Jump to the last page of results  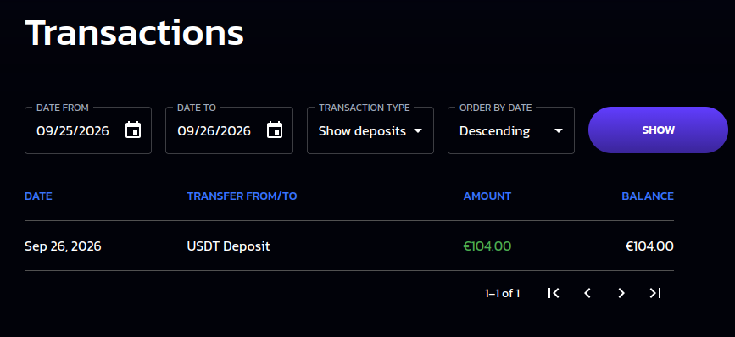tap(654, 293)
